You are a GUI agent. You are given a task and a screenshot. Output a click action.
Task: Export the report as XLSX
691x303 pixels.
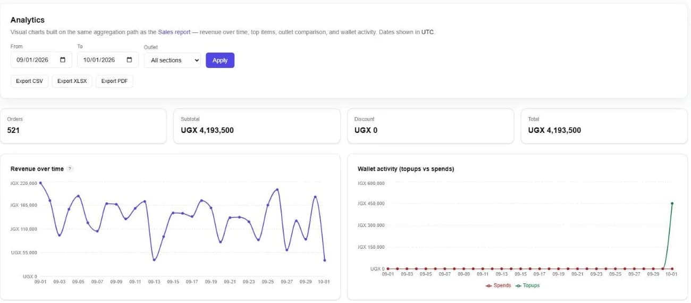point(72,81)
